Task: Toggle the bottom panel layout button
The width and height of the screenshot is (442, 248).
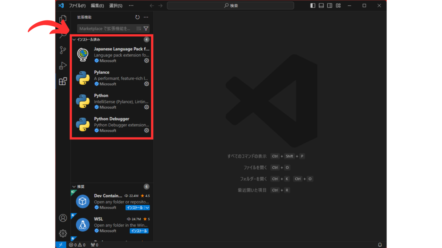Action: pos(321,5)
